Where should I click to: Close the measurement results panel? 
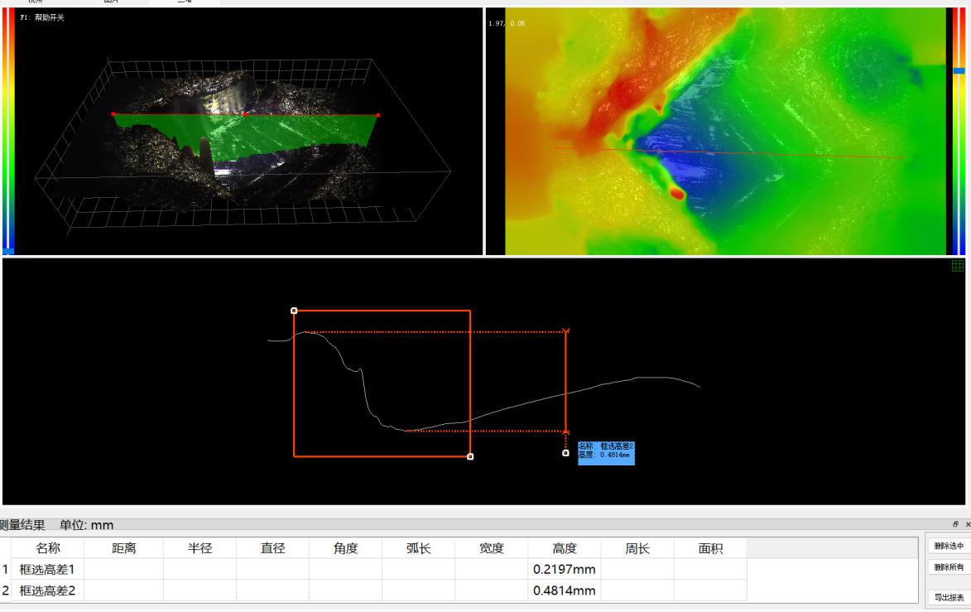(967, 524)
